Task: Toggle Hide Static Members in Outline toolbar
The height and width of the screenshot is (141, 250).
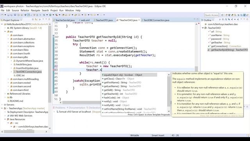Action: click(232, 19)
